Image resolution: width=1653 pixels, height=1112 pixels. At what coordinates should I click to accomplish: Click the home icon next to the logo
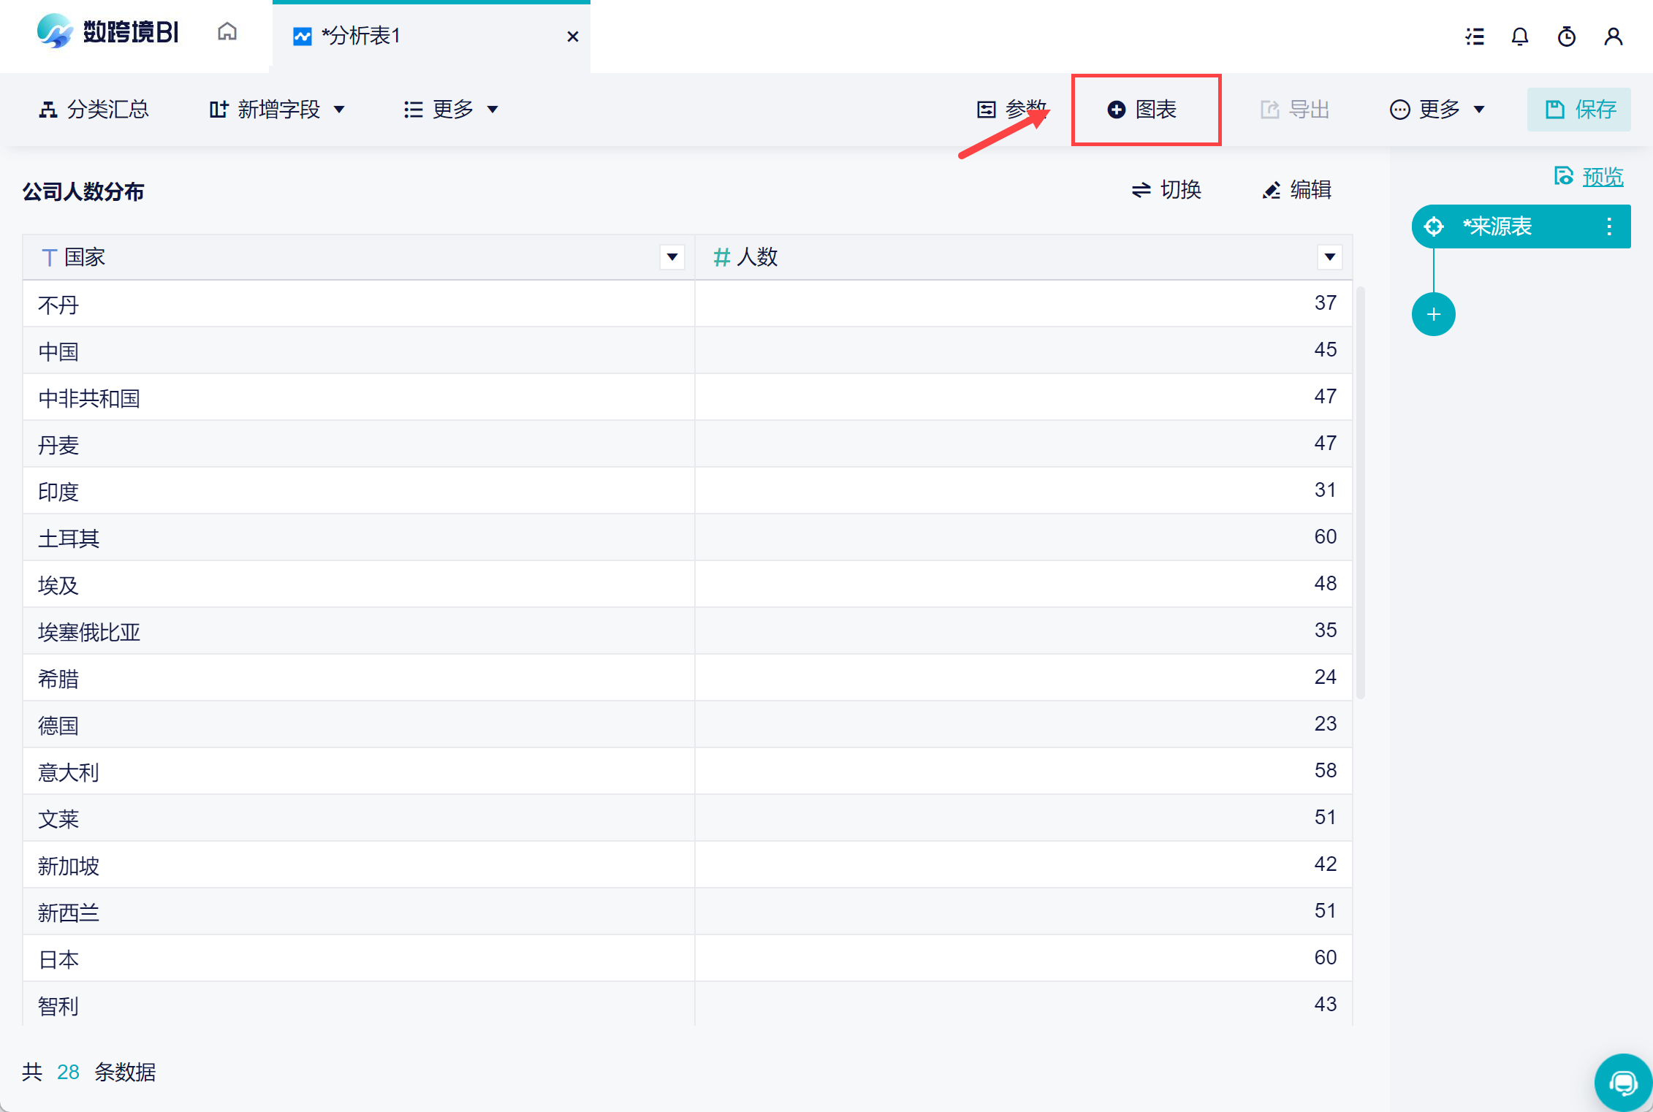[x=227, y=32]
